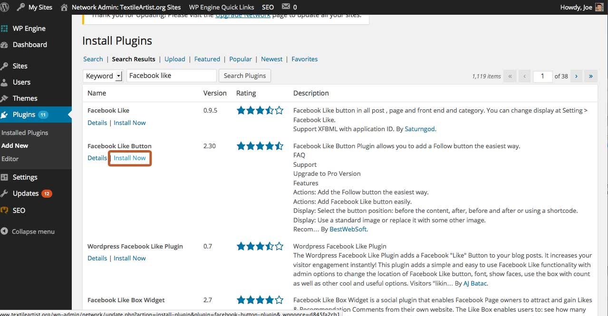
Task: Click the Updates wrench icon
Action: 4,193
